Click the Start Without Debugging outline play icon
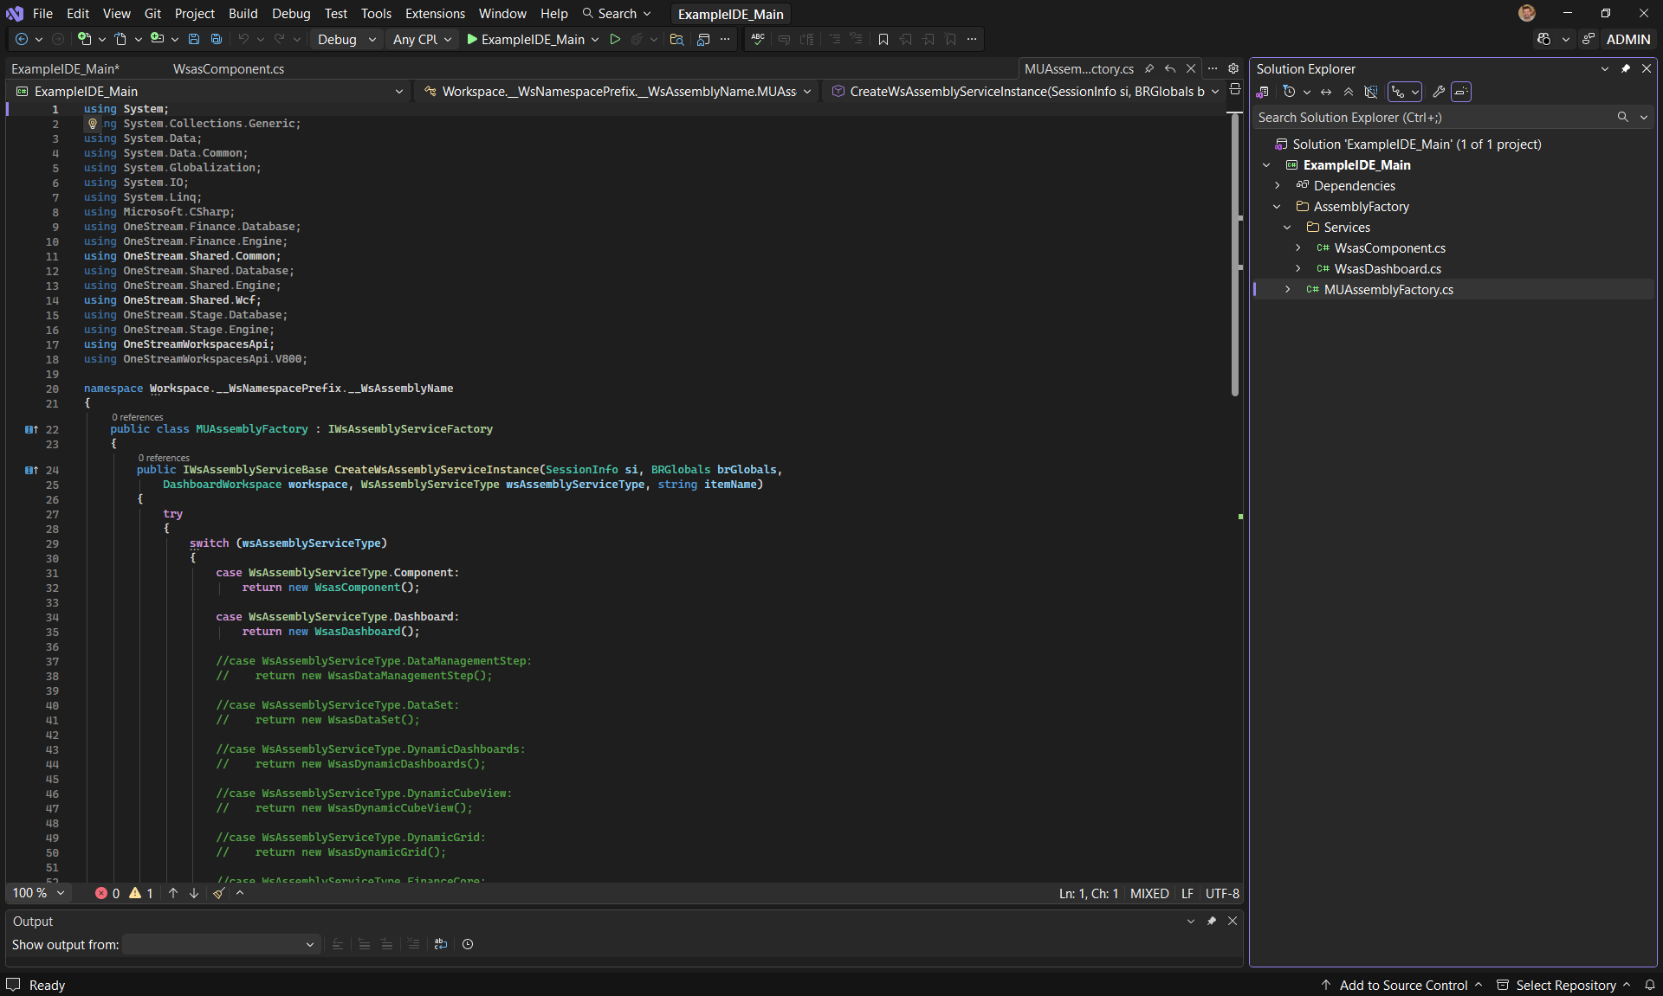 (x=615, y=39)
